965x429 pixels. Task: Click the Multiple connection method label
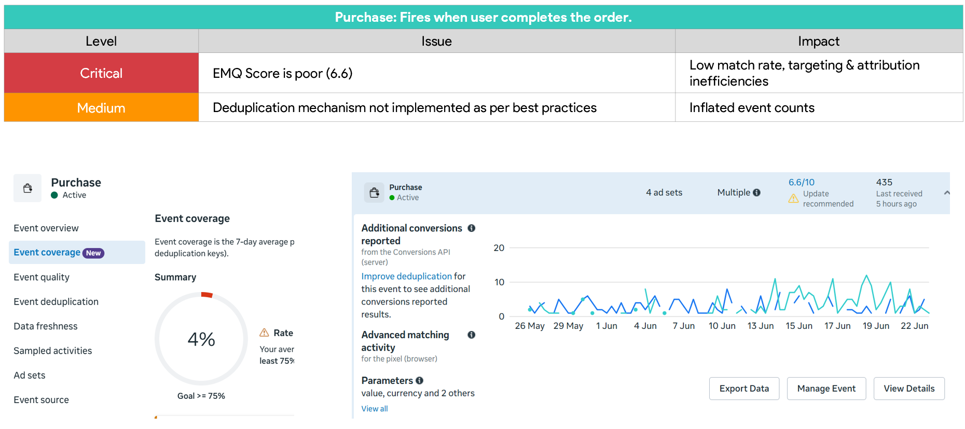734,192
